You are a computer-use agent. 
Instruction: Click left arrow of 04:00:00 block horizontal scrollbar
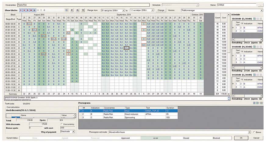pyautogui.click(x=233, y=68)
